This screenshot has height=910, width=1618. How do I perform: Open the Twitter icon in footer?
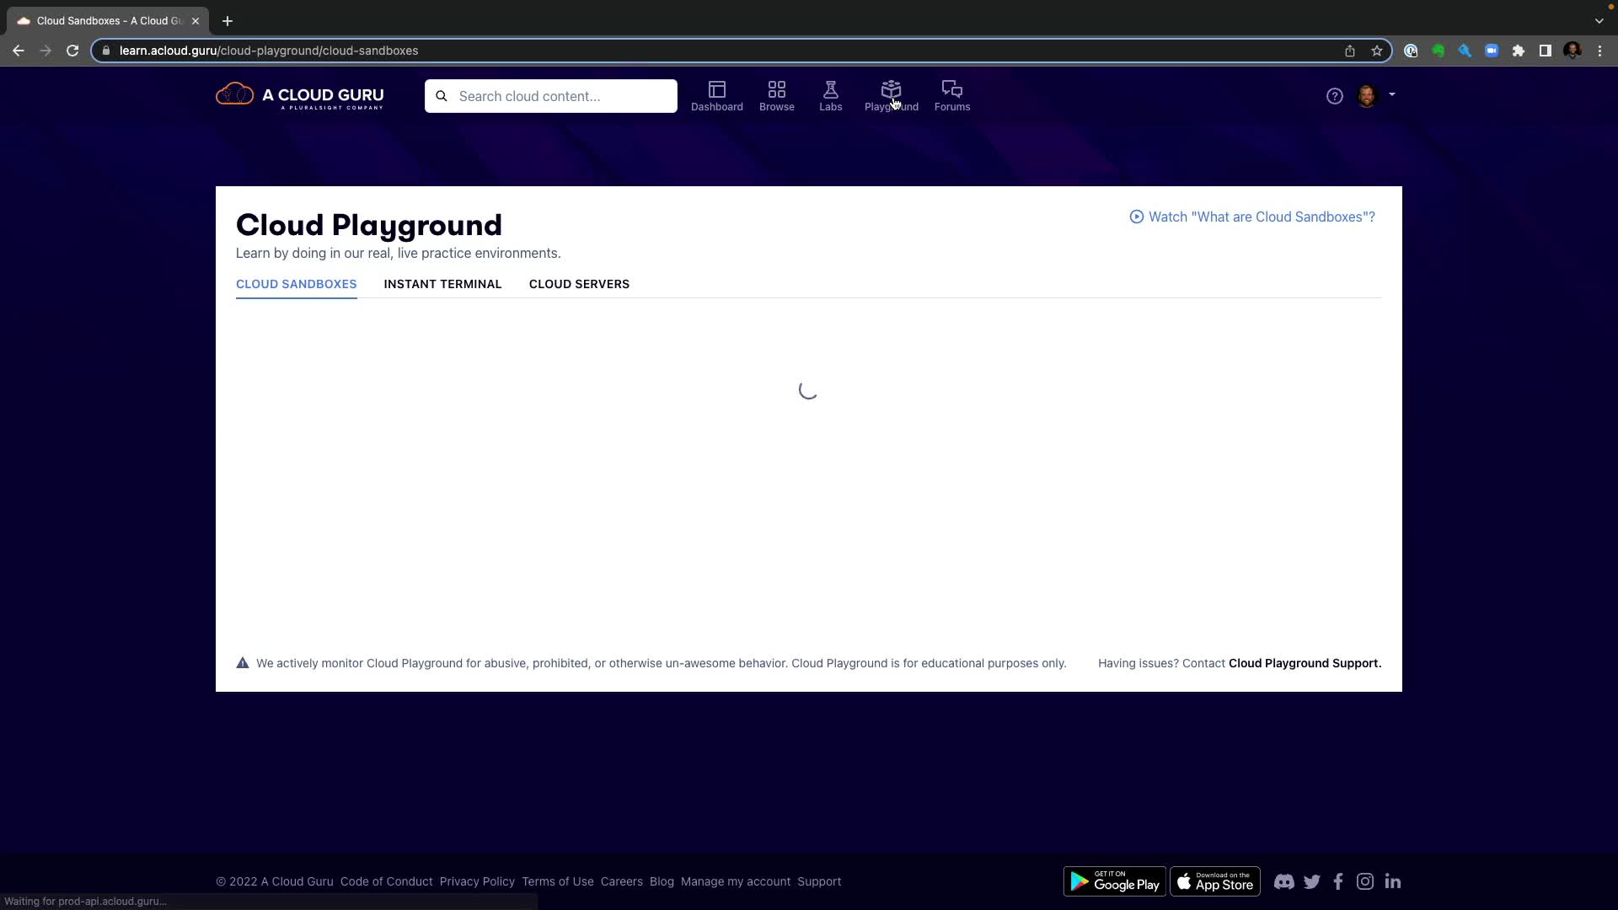pyautogui.click(x=1311, y=881)
